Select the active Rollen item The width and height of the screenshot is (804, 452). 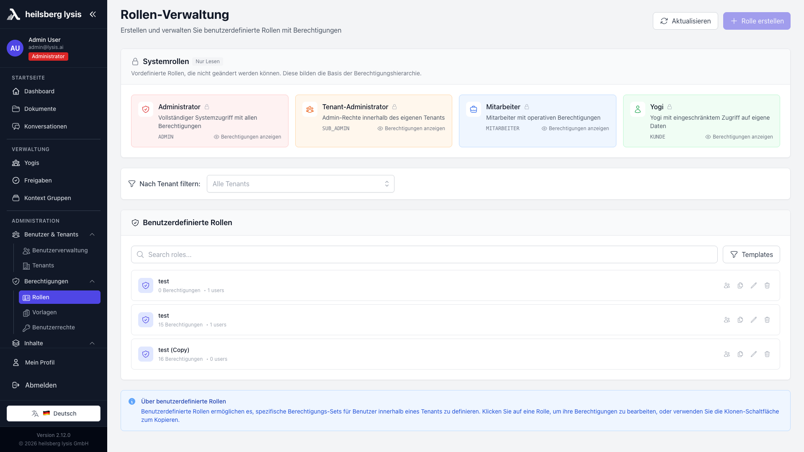pos(59,297)
